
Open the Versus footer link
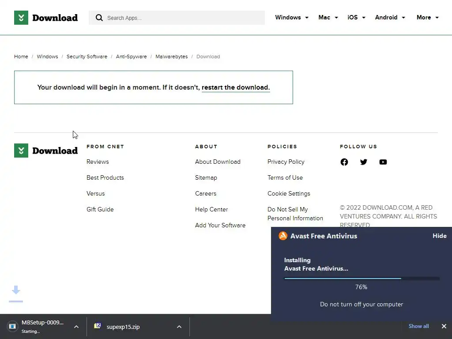96,193
